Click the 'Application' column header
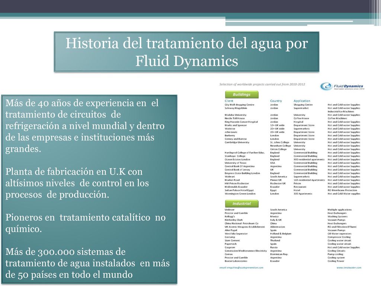The width and height of the screenshot is (381, 286). click(x=302, y=101)
